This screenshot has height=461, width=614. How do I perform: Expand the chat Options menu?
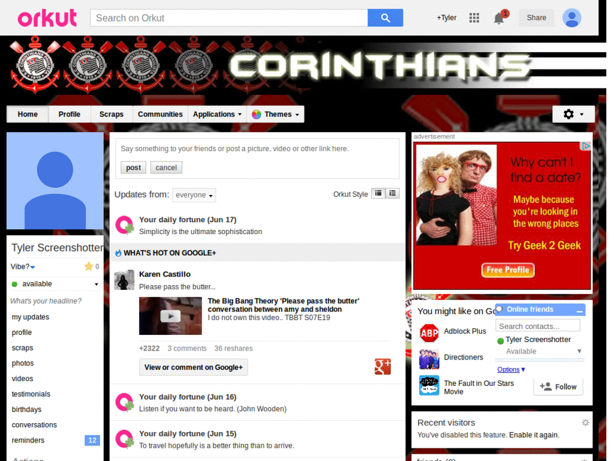(511, 369)
